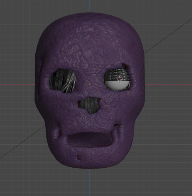Click the blue vertical axis line above the skull
The height and width of the screenshot is (196, 192).
[90, 6]
